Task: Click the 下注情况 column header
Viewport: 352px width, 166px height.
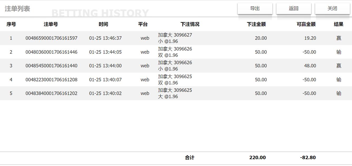Action: pyautogui.click(x=190, y=24)
